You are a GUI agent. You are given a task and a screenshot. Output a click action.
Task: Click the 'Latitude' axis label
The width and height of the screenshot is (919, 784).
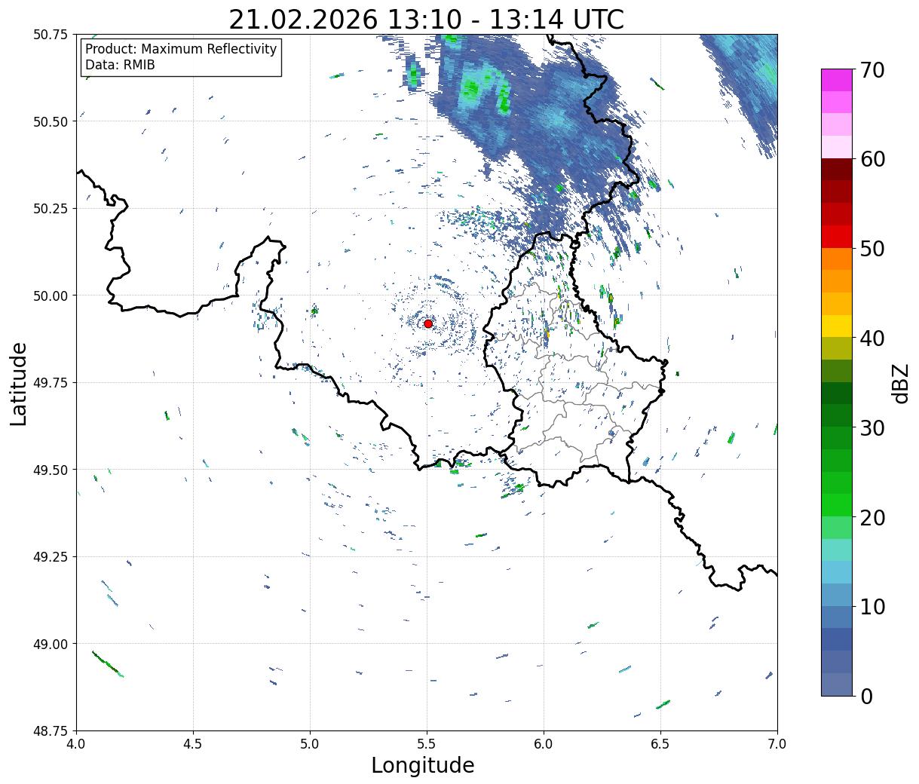19,384
